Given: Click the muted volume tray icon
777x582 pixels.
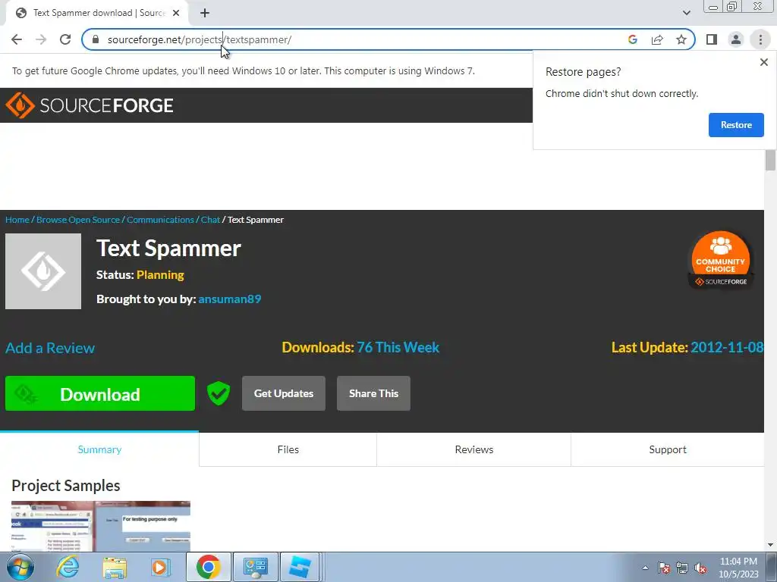Looking at the screenshot, I should [x=700, y=568].
